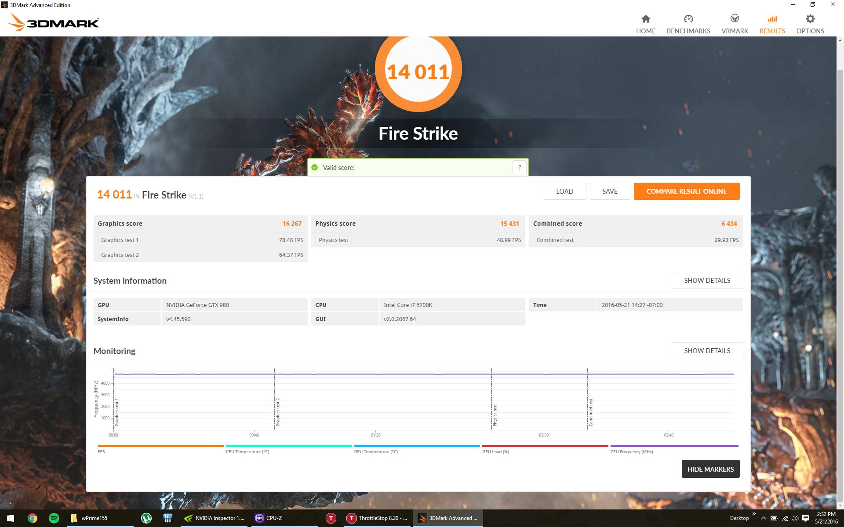Open the standalone red T taskbar icon
The width and height of the screenshot is (844, 527).
coord(331,518)
